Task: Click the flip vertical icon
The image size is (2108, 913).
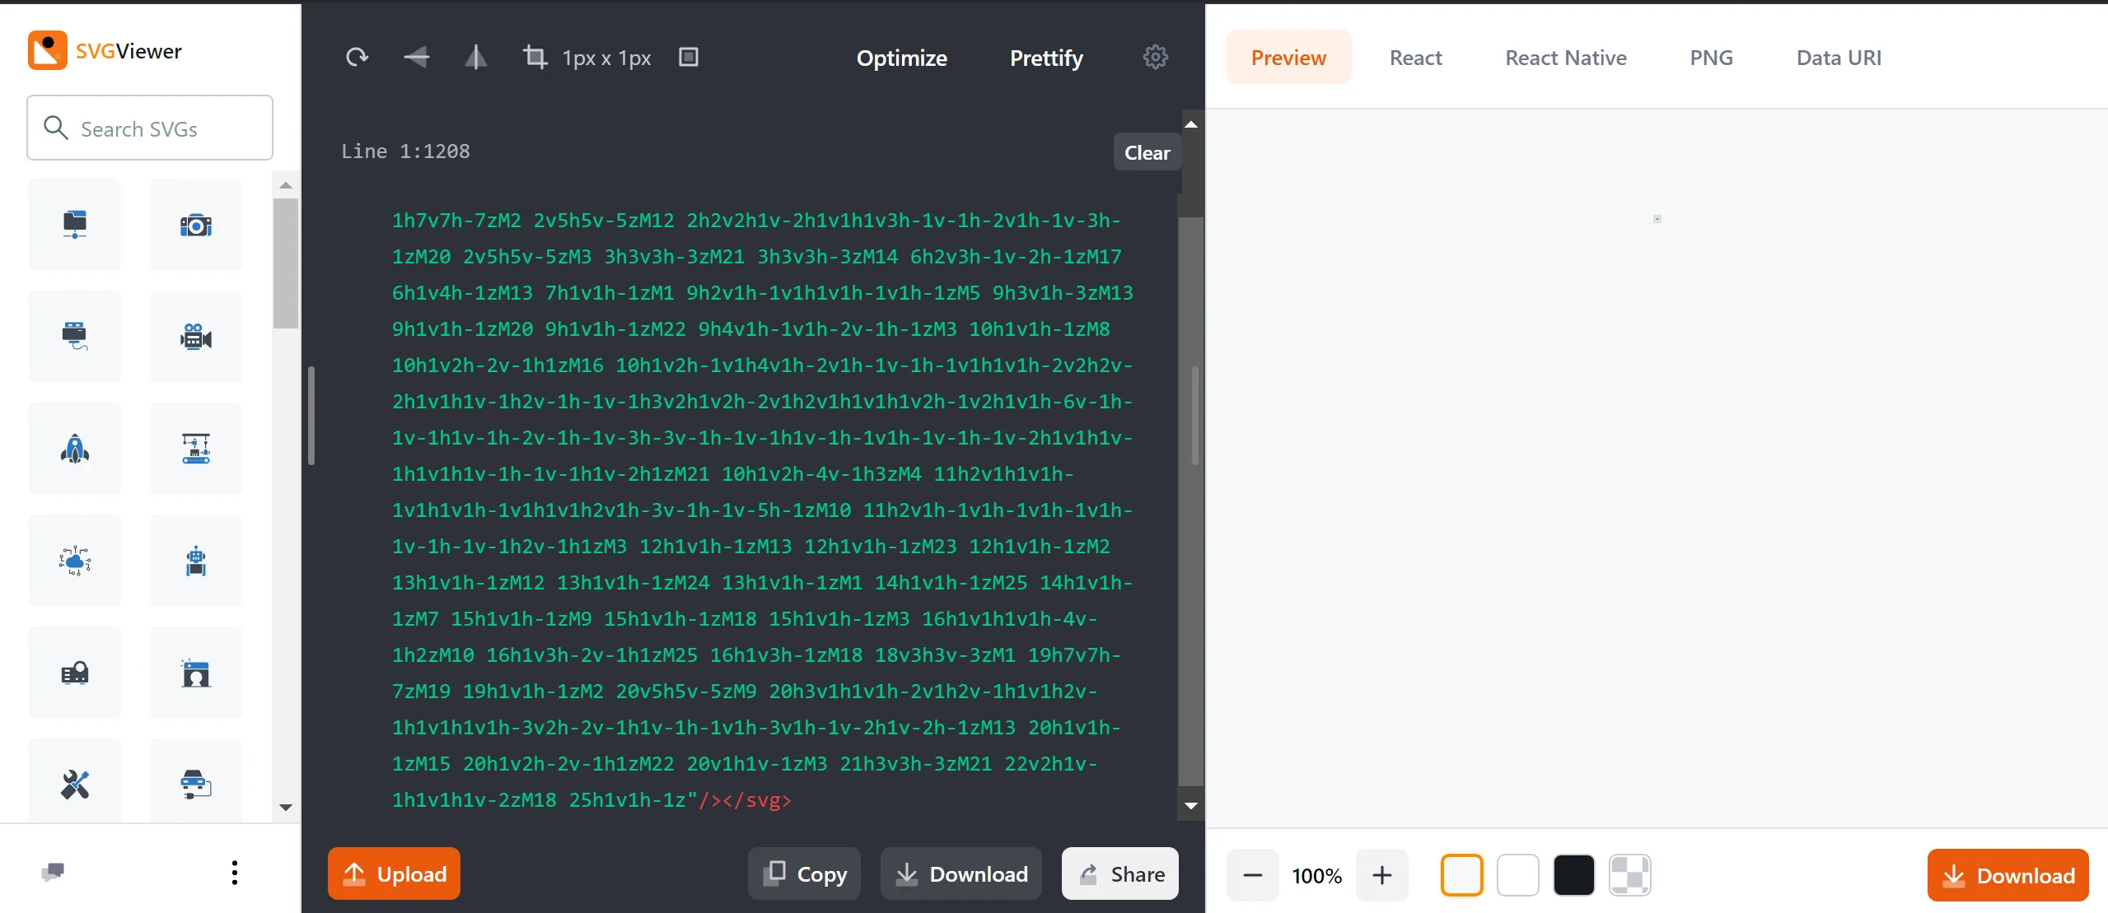Action: click(475, 57)
